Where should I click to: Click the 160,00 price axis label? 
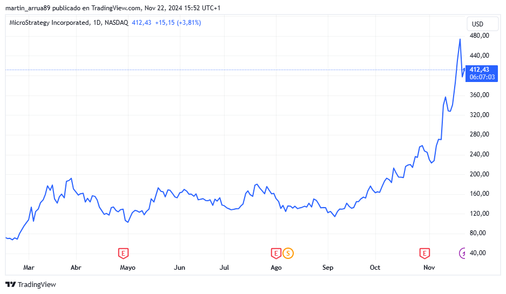pos(479,194)
